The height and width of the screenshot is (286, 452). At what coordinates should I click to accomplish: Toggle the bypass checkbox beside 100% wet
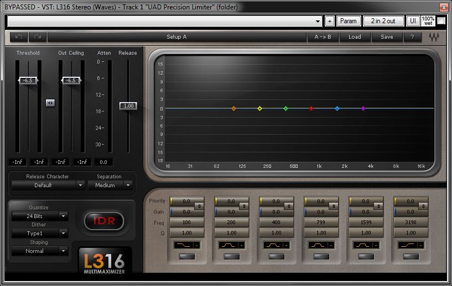(x=441, y=21)
